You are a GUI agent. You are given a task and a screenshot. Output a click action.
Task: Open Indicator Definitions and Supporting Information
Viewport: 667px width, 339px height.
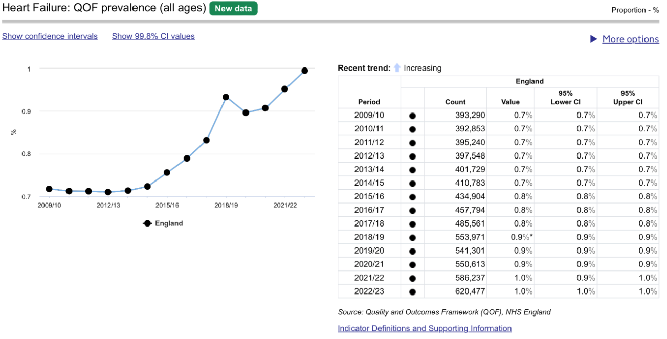point(425,328)
